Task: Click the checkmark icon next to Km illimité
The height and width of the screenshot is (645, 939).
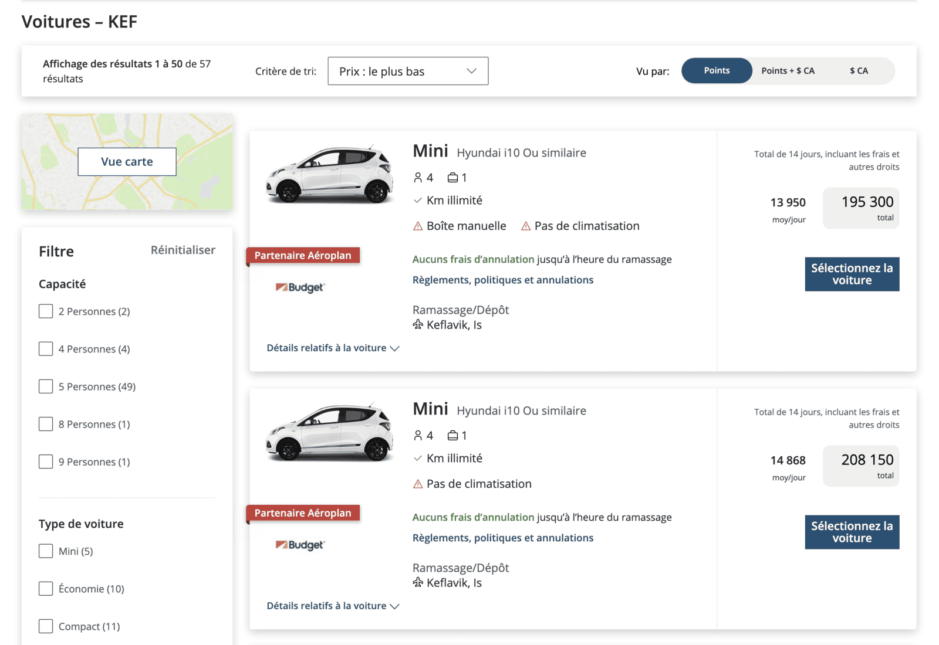Action: (x=417, y=200)
